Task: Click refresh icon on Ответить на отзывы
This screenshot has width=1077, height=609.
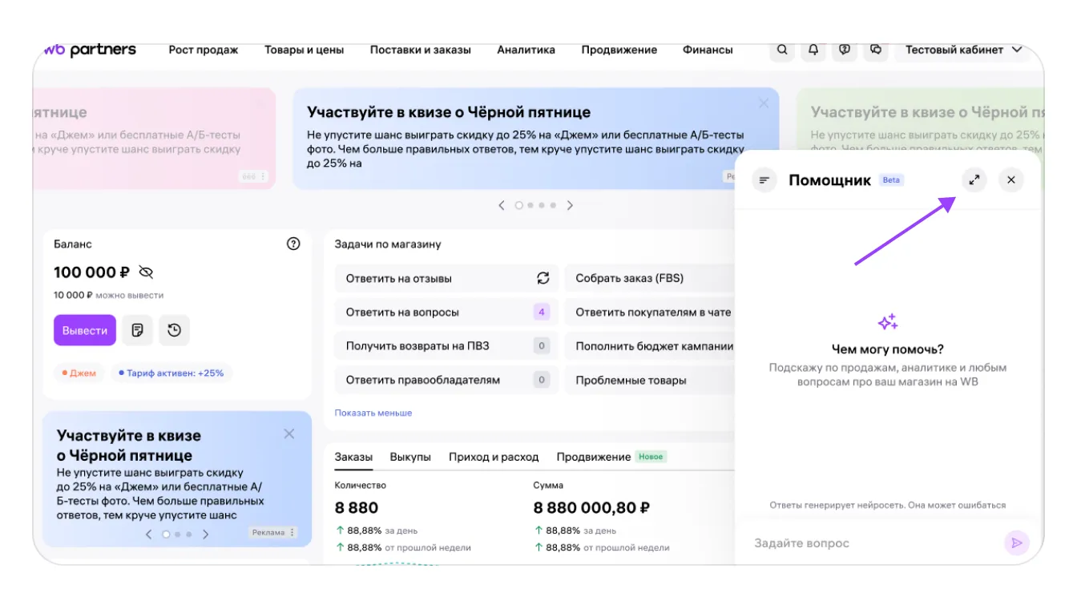Action: pos(543,278)
